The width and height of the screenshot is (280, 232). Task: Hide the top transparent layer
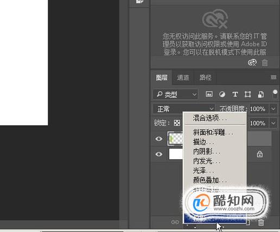159,139
